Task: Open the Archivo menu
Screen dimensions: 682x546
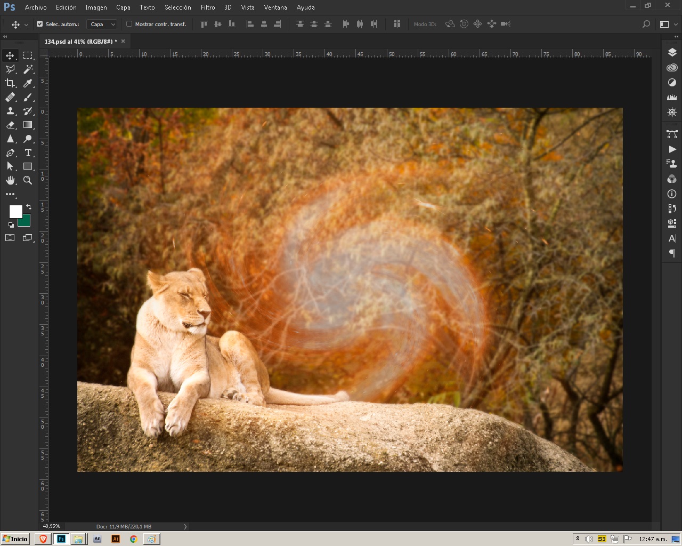Action: (x=36, y=7)
